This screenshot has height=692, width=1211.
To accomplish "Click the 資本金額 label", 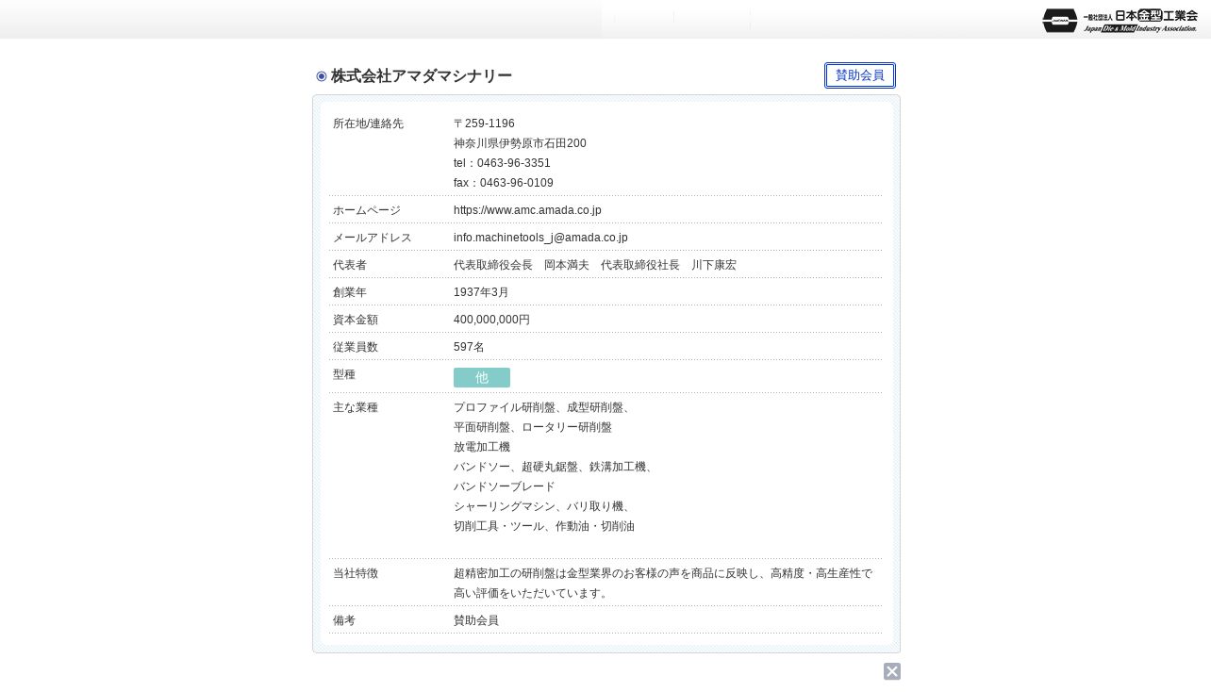I will tap(356, 320).
